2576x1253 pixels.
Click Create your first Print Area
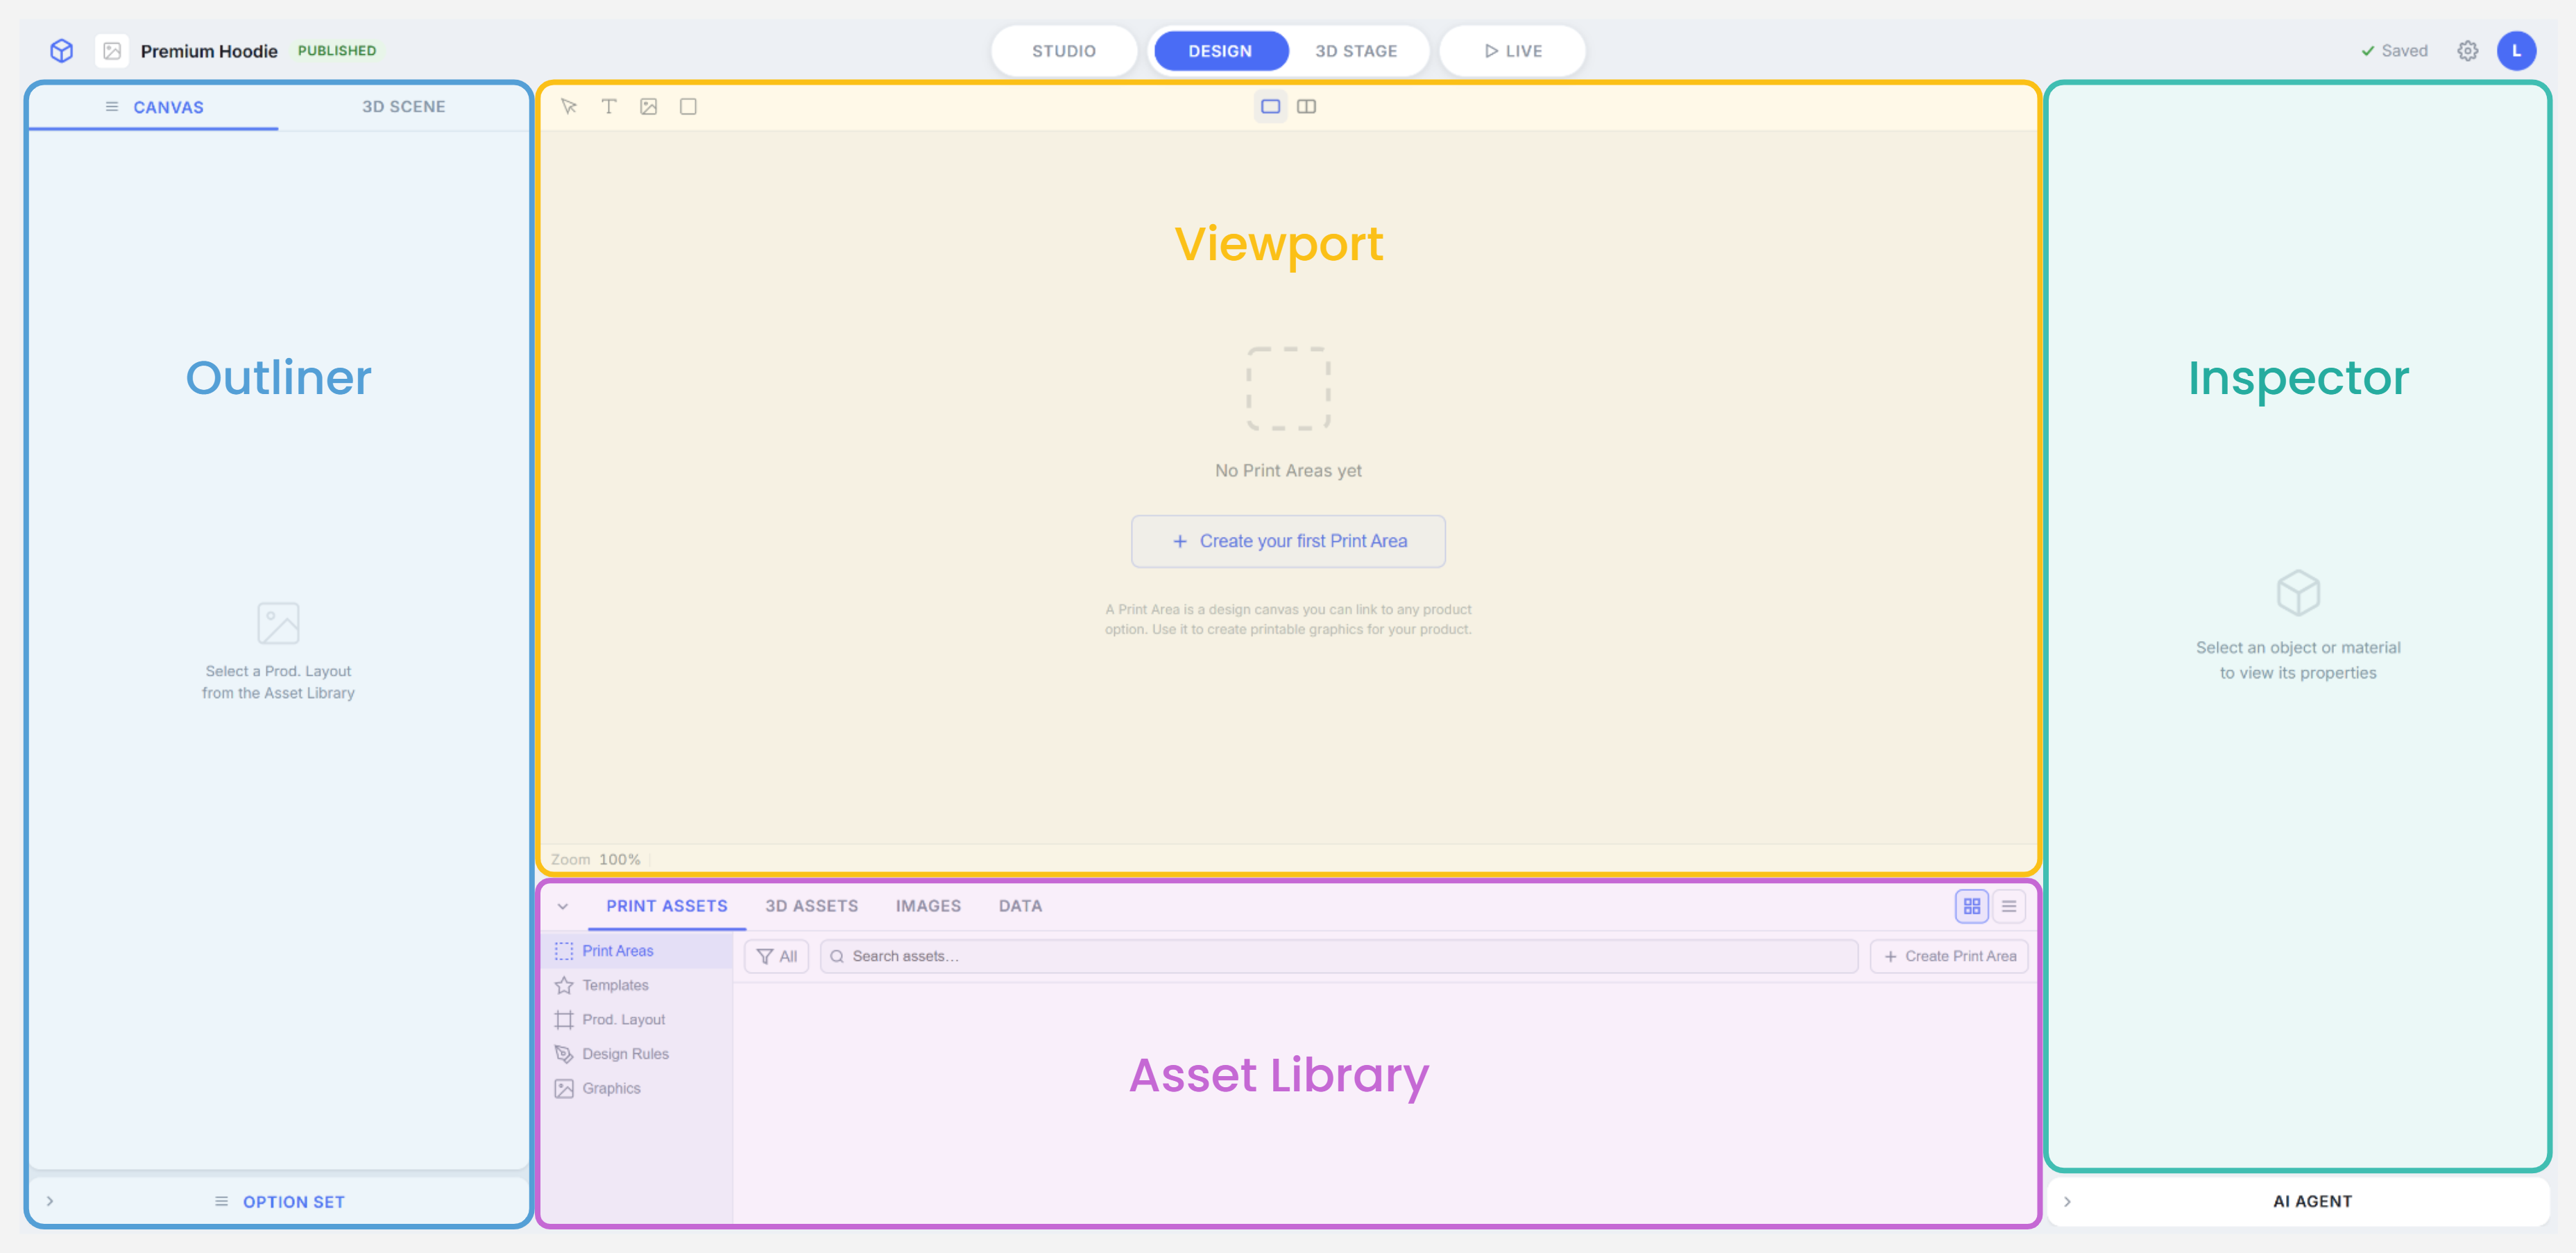(x=1288, y=541)
